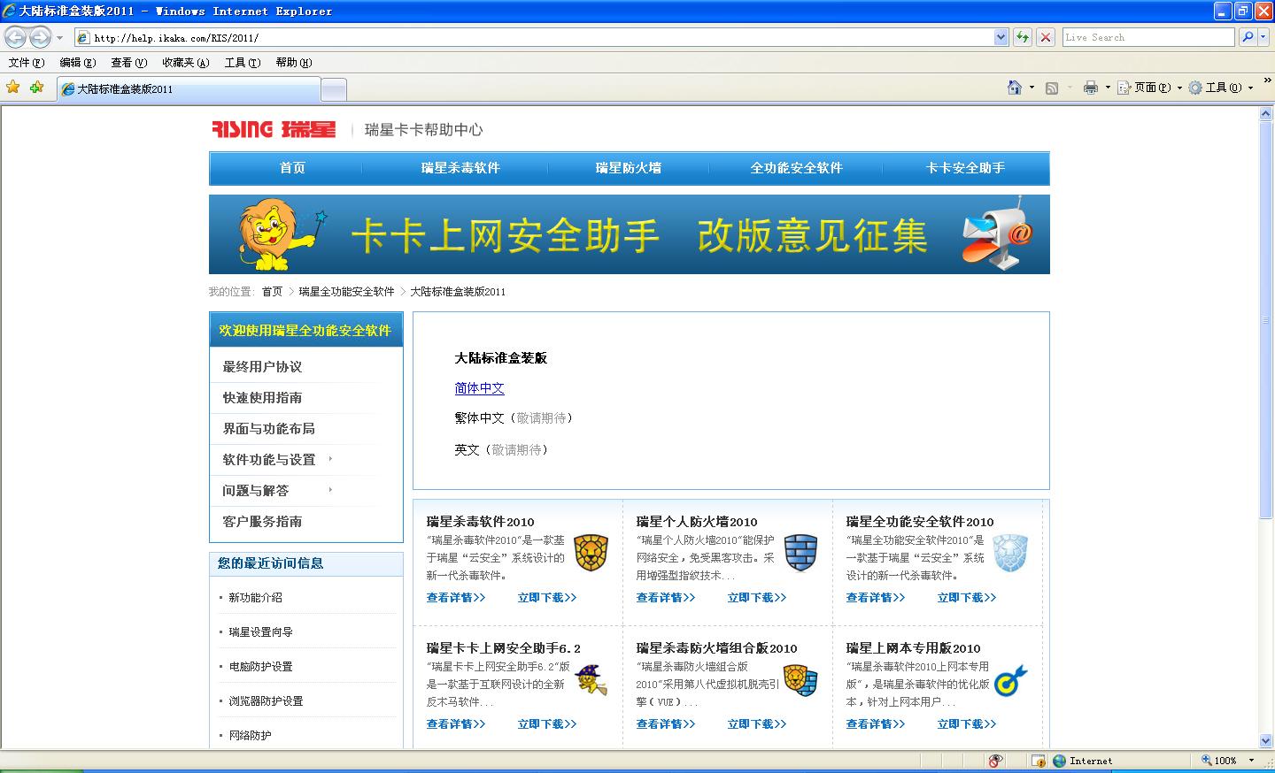Open the 编辑(E) menu

pos(77,63)
